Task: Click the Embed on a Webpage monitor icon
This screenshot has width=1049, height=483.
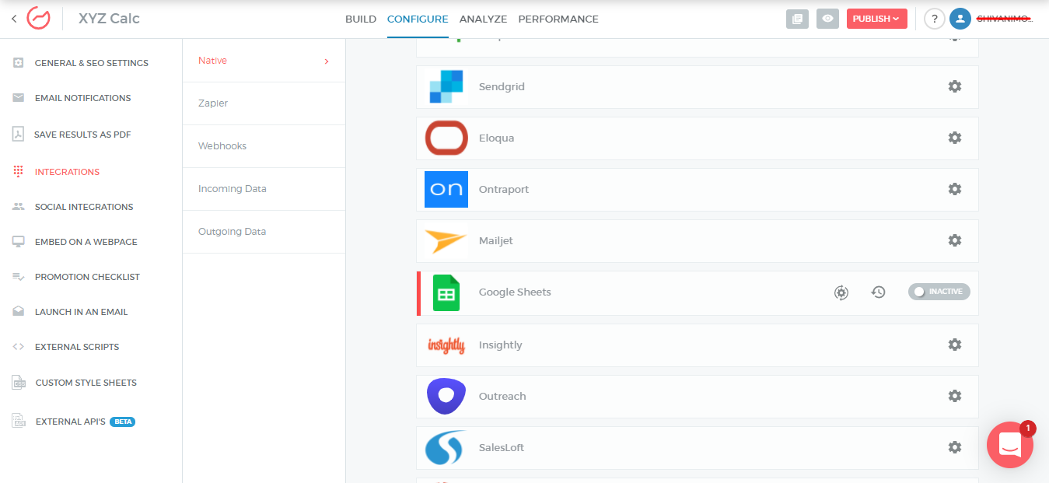Action: [x=19, y=242]
